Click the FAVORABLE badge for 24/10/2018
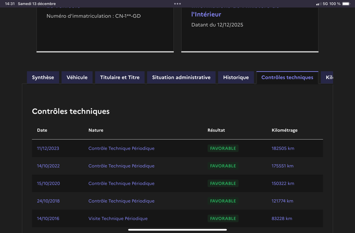Image resolution: width=355 pixels, height=233 pixels. (223, 201)
